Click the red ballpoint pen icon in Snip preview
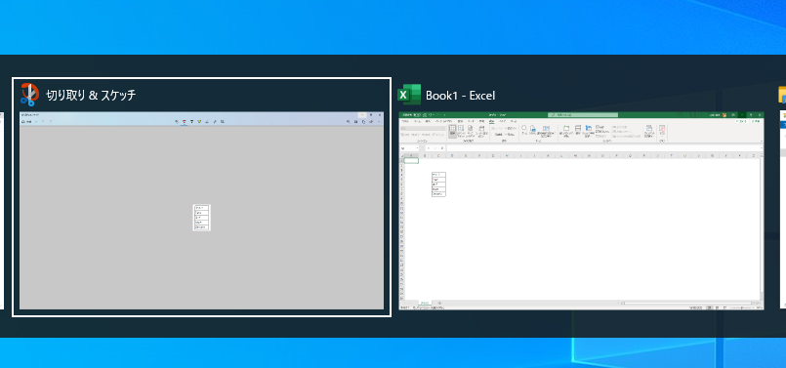The image size is (786, 368). pos(184,122)
